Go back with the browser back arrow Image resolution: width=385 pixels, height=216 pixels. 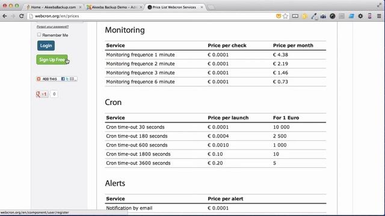(5, 16)
